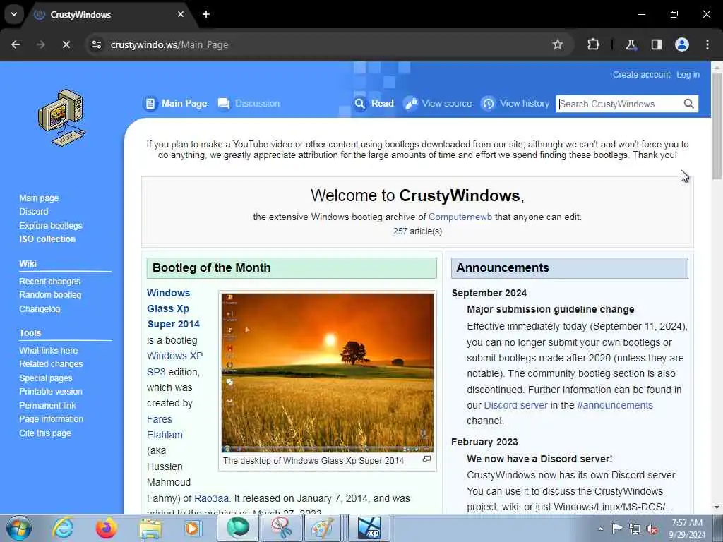Viewport: 723px width, 542px height.
Task: Open Main page sidebar link
Action: pyautogui.click(x=39, y=198)
